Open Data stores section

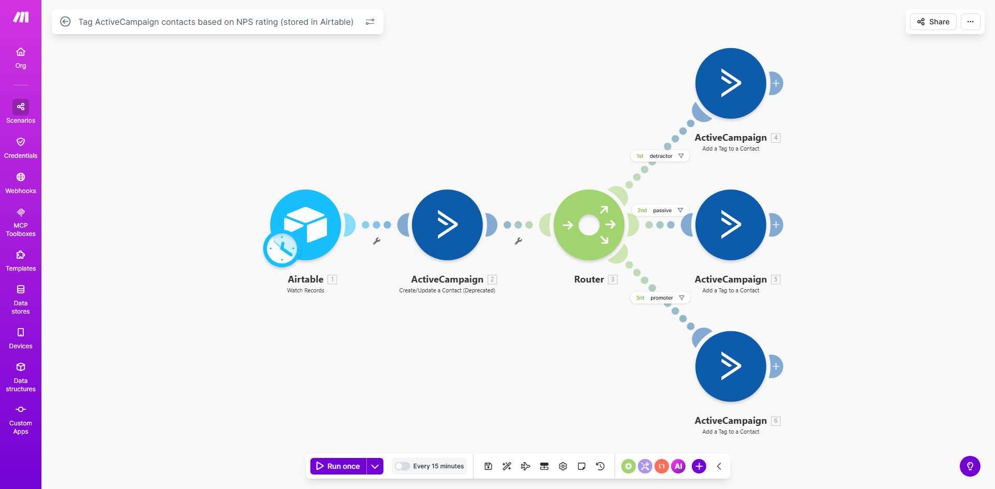[x=21, y=300]
